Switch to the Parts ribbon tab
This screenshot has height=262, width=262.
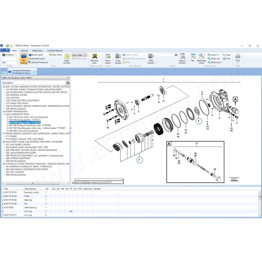coord(14,51)
